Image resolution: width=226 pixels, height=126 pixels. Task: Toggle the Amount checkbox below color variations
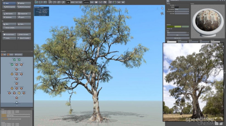point(171,29)
